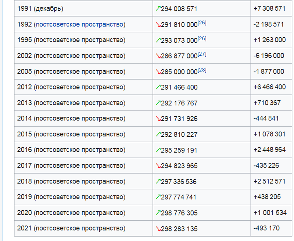Open footnote reference [28] in the 2005 row
The height and width of the screenshot is (241, 294).
202,70
